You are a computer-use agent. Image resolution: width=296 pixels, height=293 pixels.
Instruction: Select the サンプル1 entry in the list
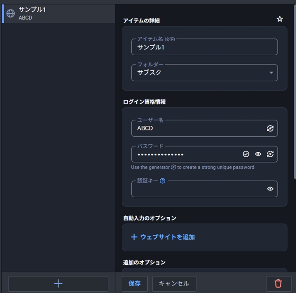click(58, 13)
